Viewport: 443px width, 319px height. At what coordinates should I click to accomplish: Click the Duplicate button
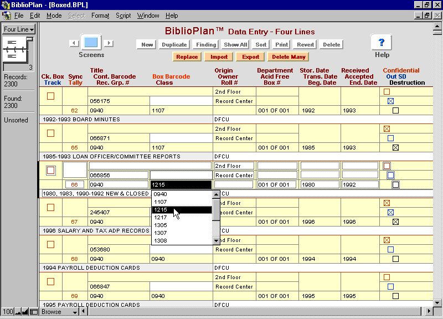click(174, 44)
